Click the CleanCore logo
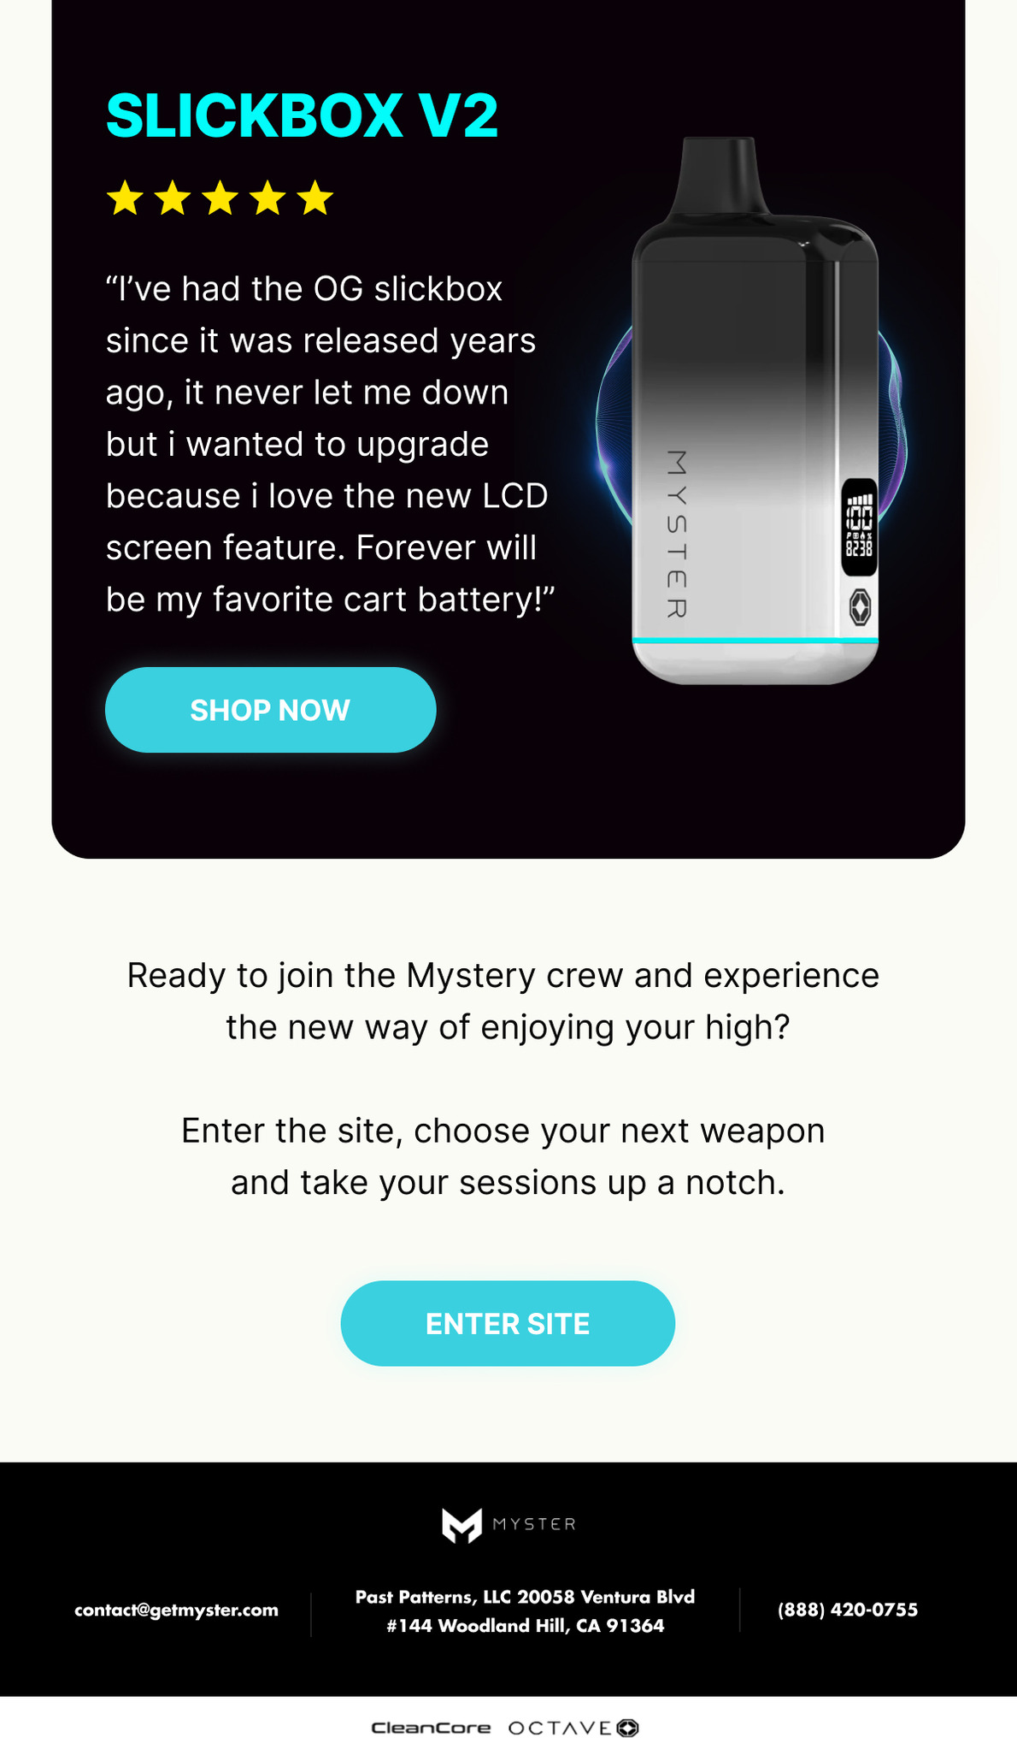 tap(431, 1728)
